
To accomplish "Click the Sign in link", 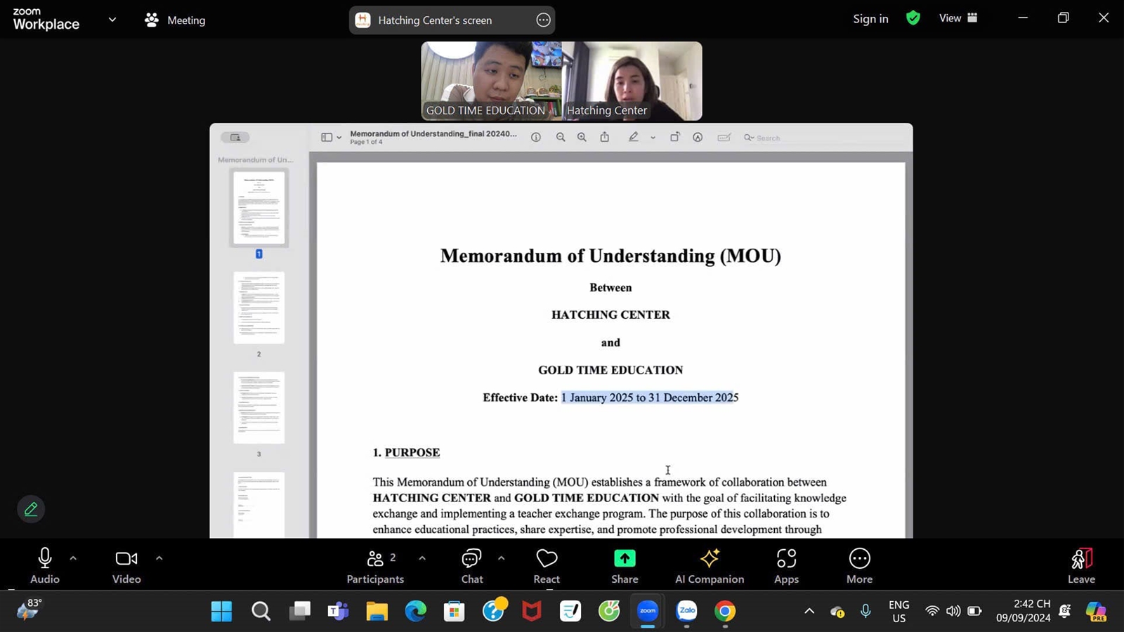I will pyautogui.click(x=870, y=19).
